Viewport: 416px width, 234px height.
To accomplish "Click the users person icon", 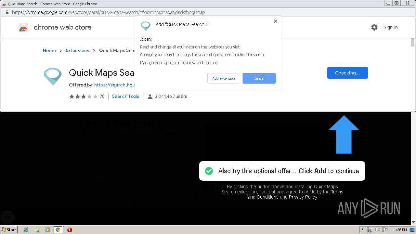I will (x=150, y=96).
